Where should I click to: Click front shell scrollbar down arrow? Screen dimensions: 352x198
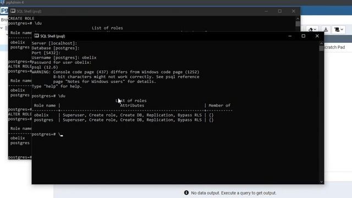(321, 182)
